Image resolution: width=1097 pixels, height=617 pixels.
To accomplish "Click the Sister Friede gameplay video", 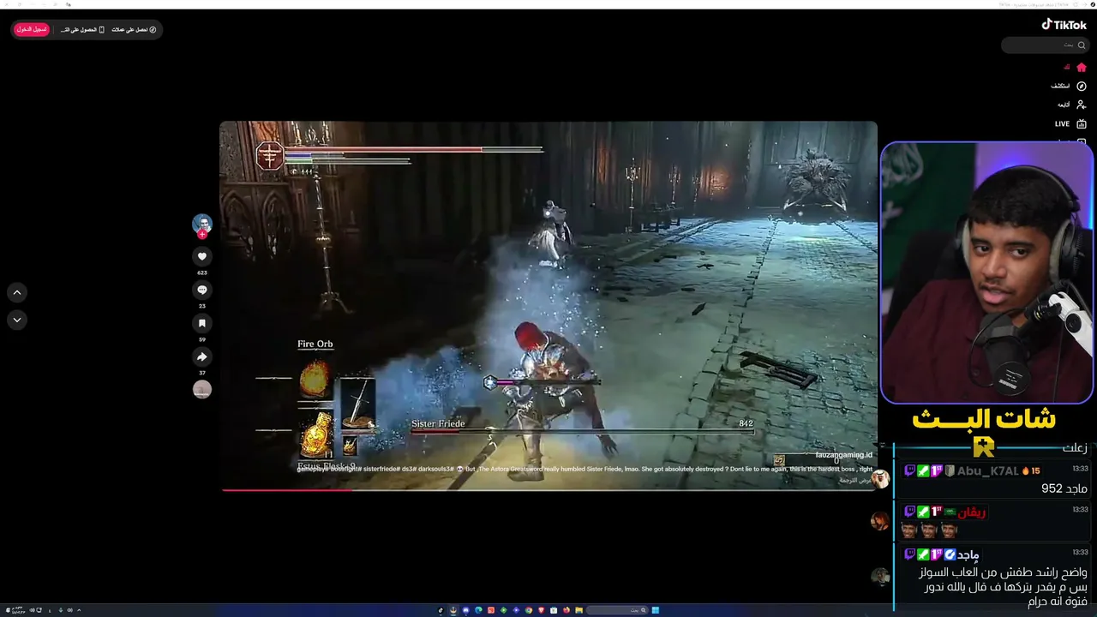I will click(x=548, y=306).
